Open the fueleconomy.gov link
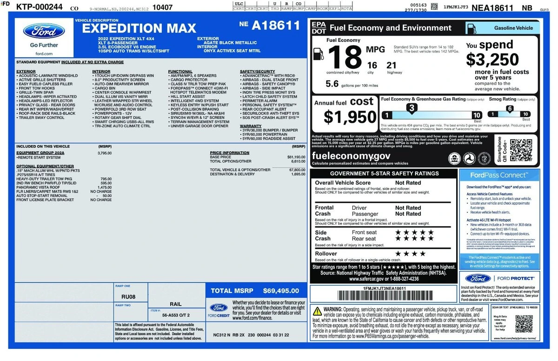 (351, 156)
